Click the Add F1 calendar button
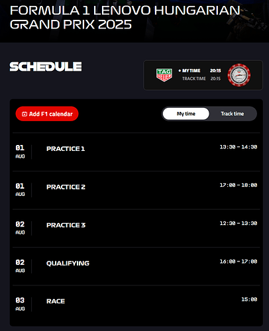Viewport: 269px width, 331px height. click(x=47, y=114)
